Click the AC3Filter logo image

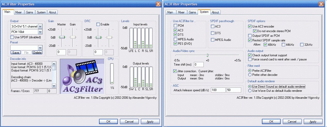tap(82, 76)
